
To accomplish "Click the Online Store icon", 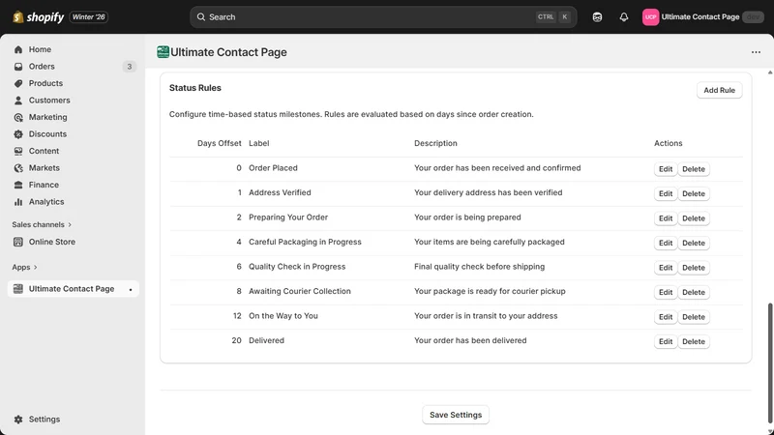I will 18,242.
